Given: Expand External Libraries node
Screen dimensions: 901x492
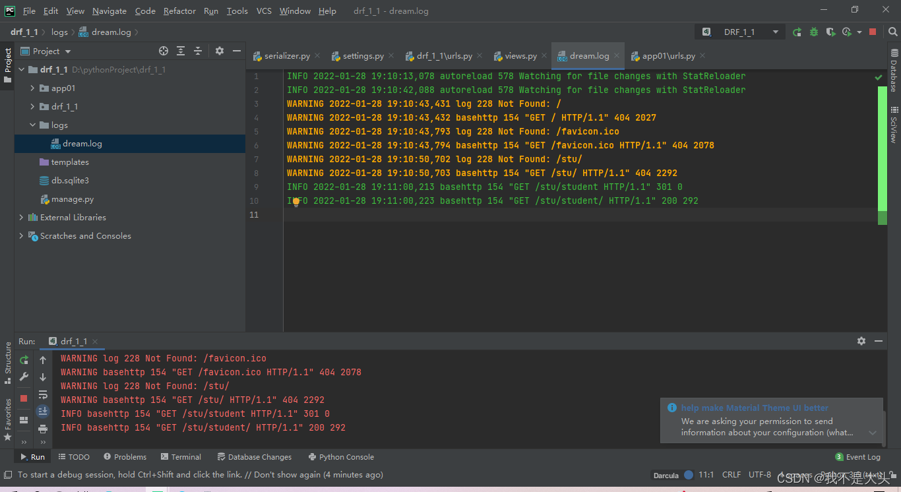Looking at the screenshot, I should (21, 217).
